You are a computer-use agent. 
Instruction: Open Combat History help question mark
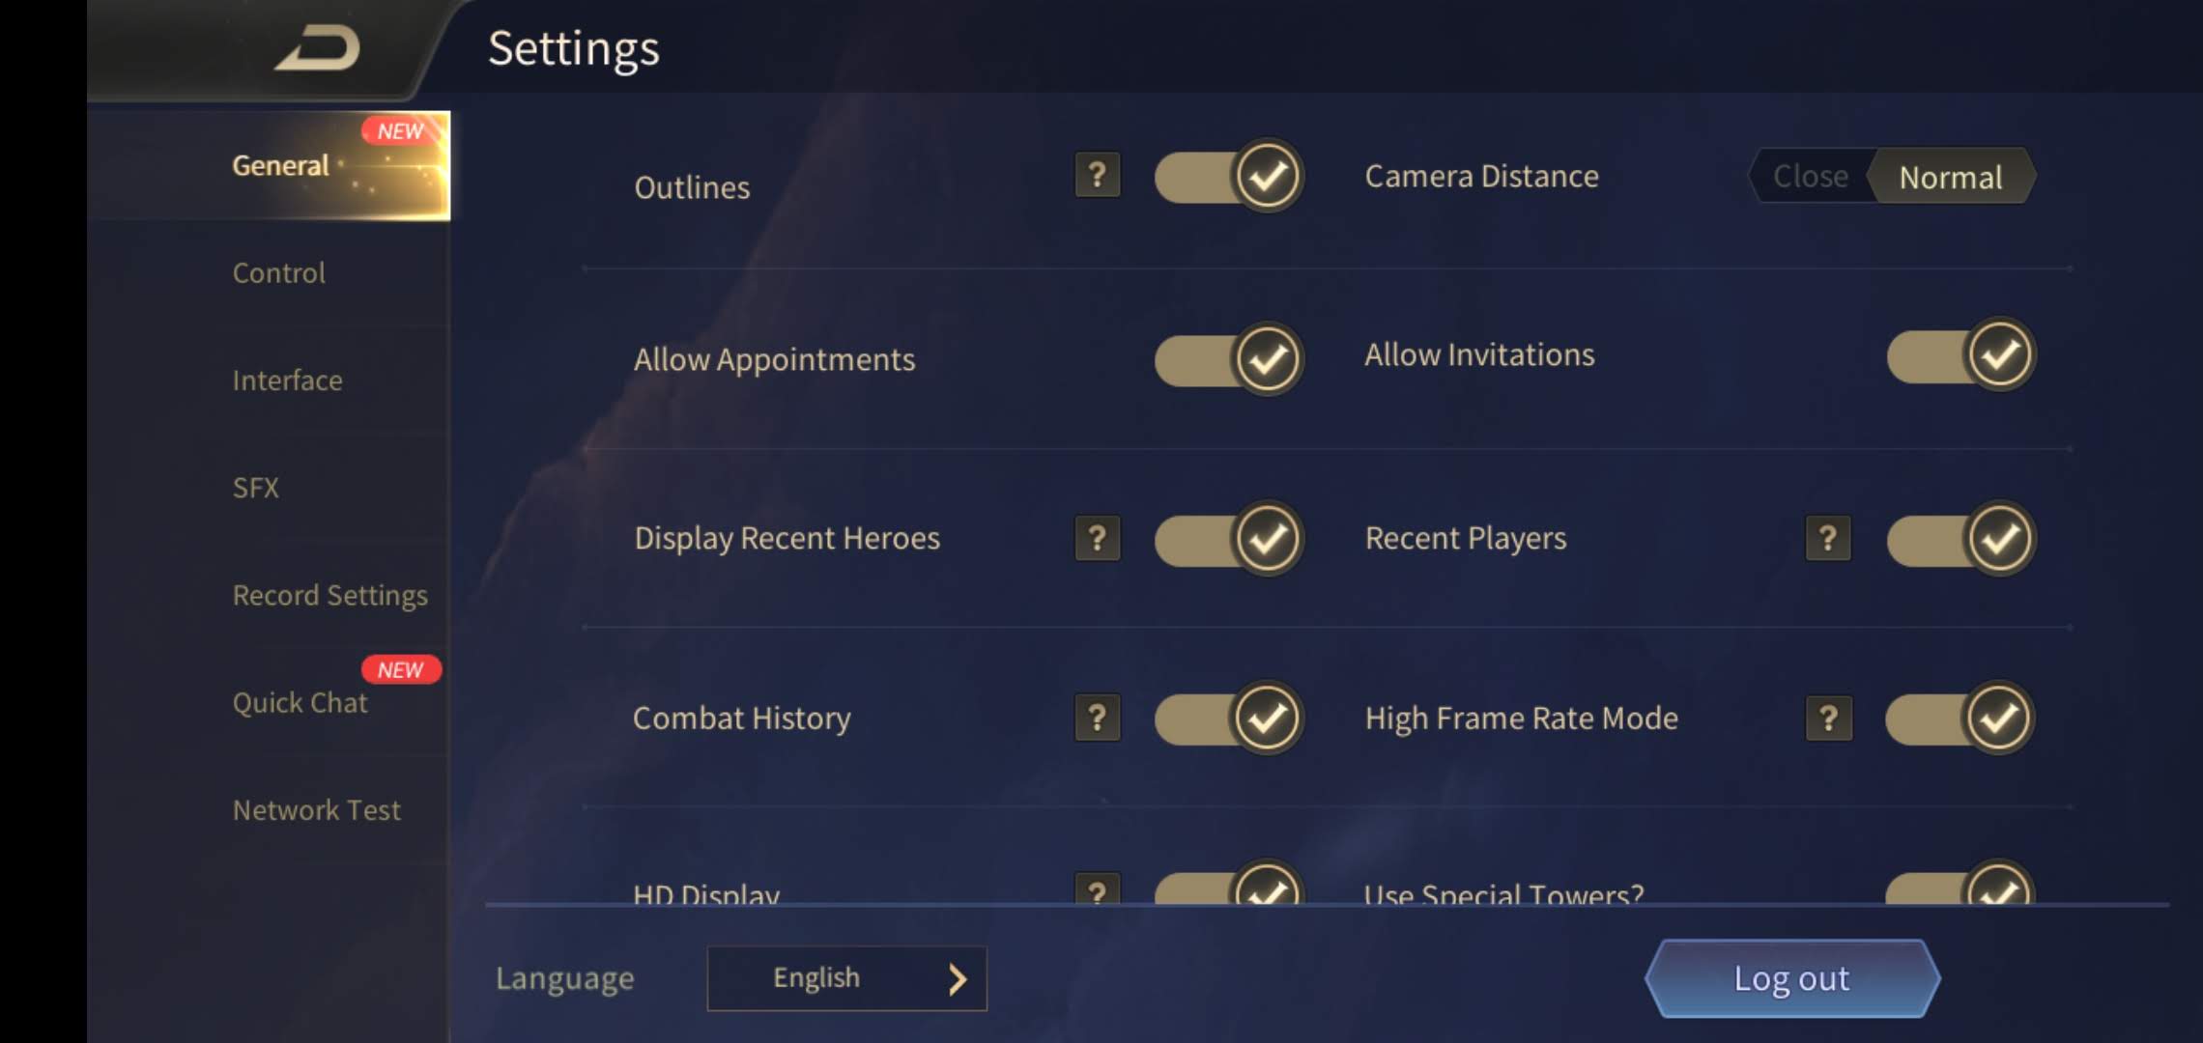(x=1097, y=718)
